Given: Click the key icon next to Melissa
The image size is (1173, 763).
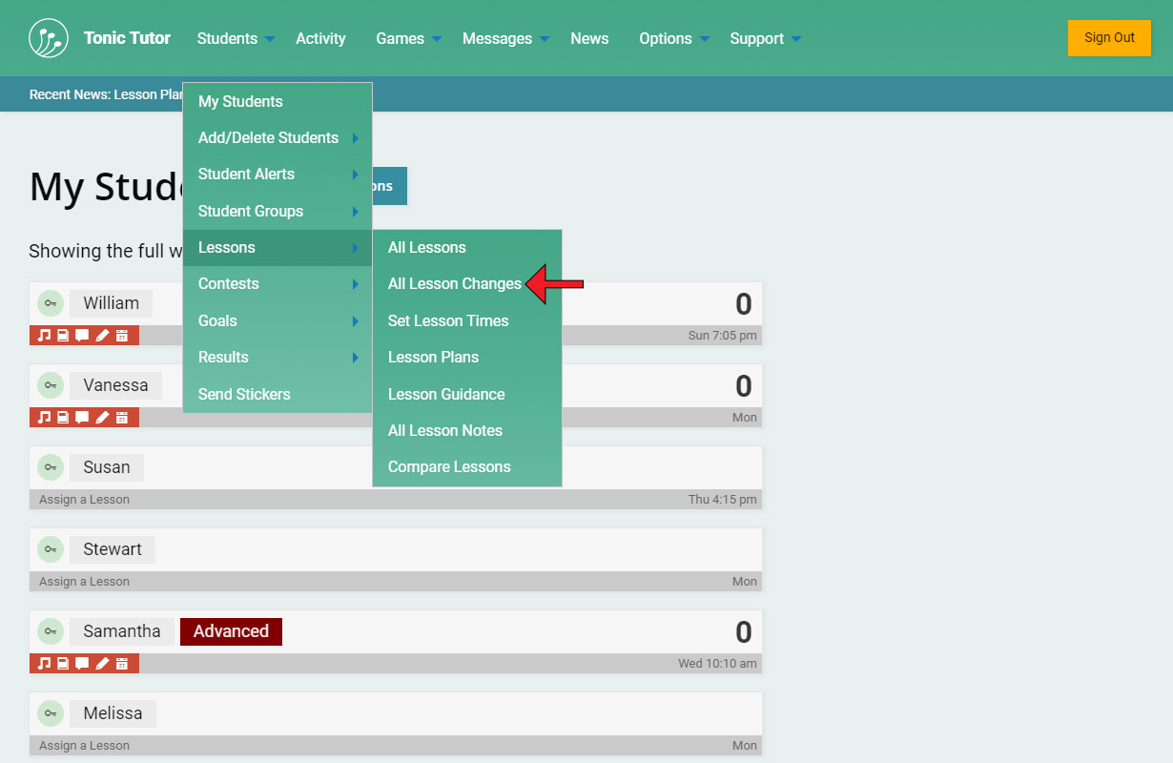Looking at the screenshot, I should tap(51, 713).
